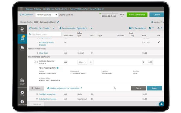Open the Hazardous Waste Disposal line

pos(46,44)
